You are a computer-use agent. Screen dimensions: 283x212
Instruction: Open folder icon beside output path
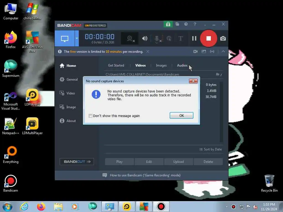[218, 74]
